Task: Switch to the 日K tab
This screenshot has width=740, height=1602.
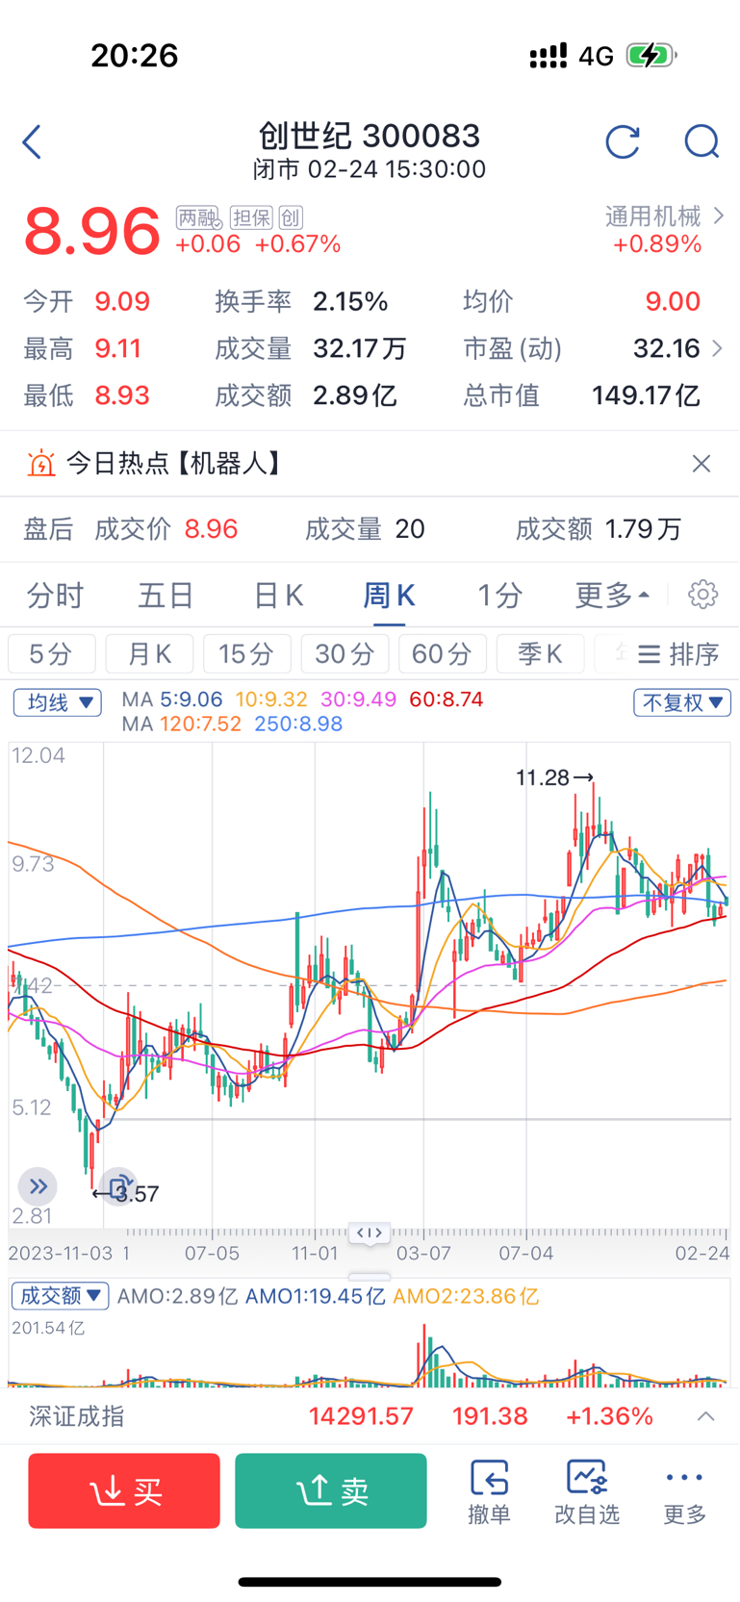Action: [278, 596]
